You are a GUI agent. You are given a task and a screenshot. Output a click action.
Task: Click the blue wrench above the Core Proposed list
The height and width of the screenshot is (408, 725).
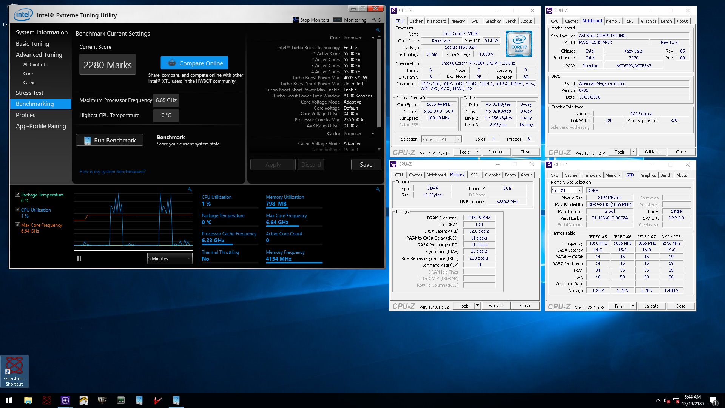click(x=378, y=30)
